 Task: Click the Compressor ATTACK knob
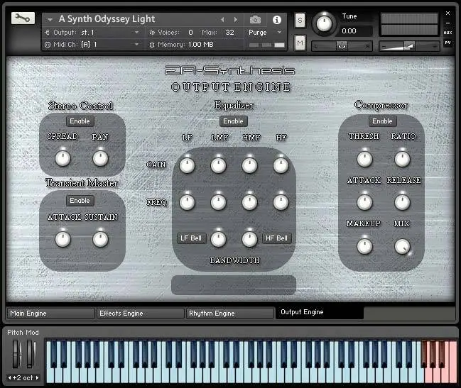364,202
